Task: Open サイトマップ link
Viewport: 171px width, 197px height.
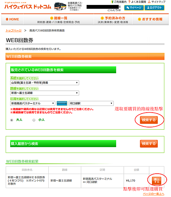Action: click(157, 2)
